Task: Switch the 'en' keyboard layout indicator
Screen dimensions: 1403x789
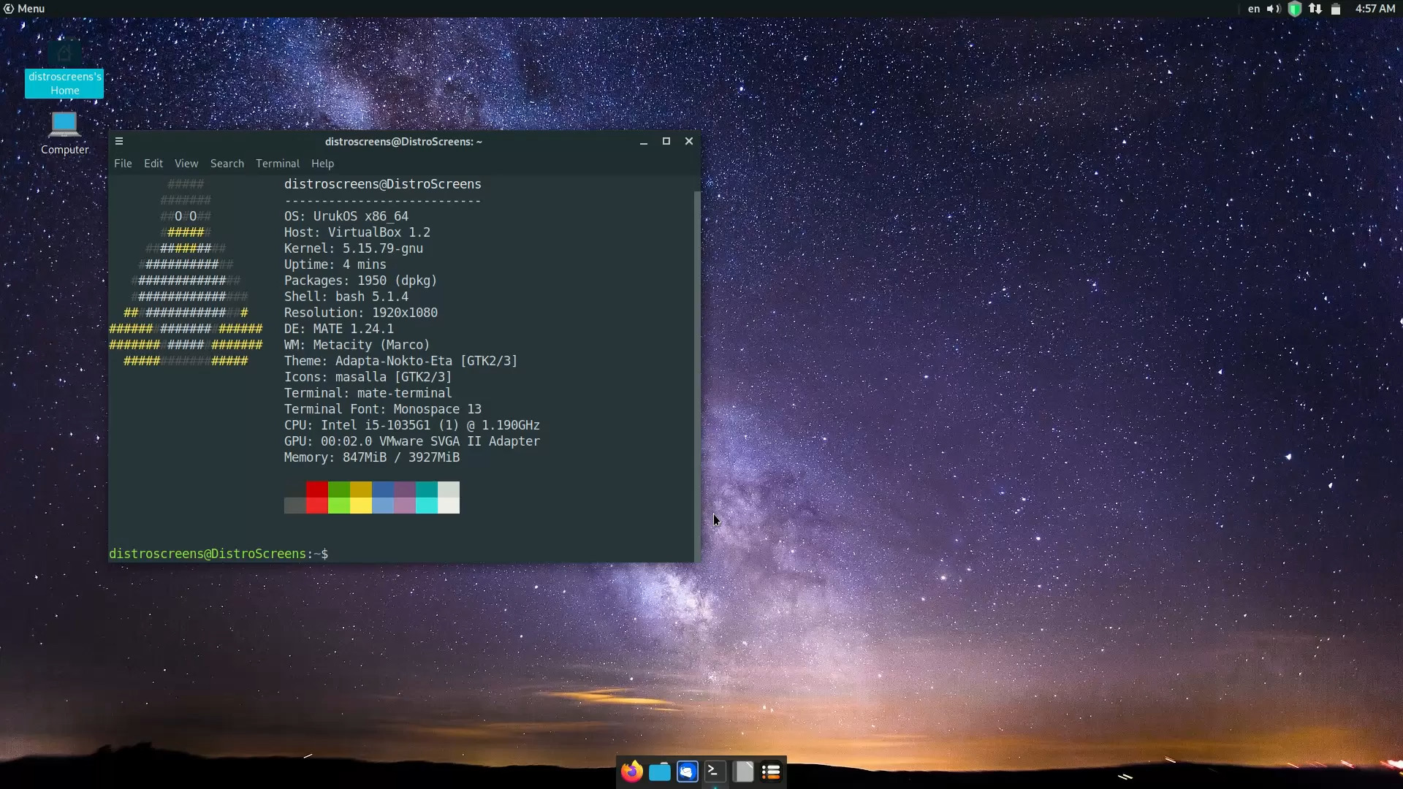Action: [x=1254, y=9]
